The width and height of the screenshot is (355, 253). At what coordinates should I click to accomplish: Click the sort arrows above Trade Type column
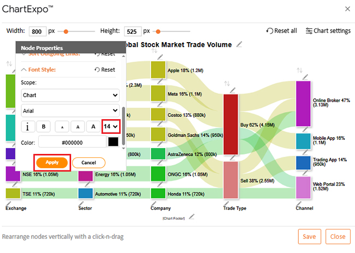[227, 84]
